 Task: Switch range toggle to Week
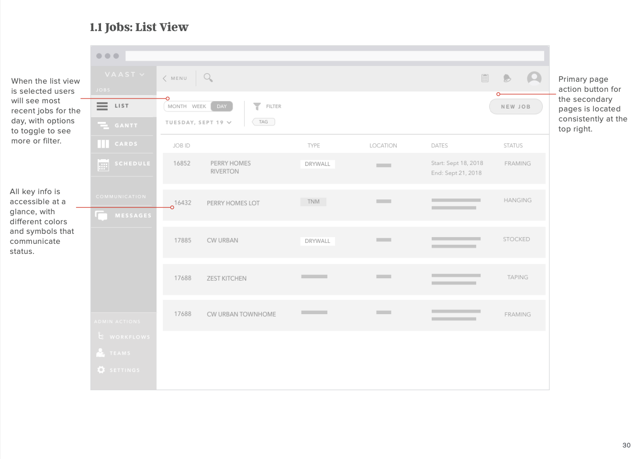(199, 106)
